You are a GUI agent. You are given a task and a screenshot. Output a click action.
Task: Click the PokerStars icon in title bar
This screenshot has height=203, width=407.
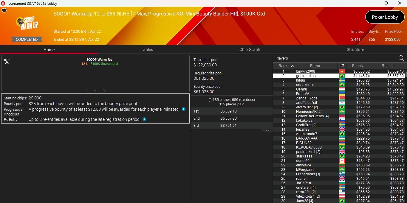pos(3,3)
